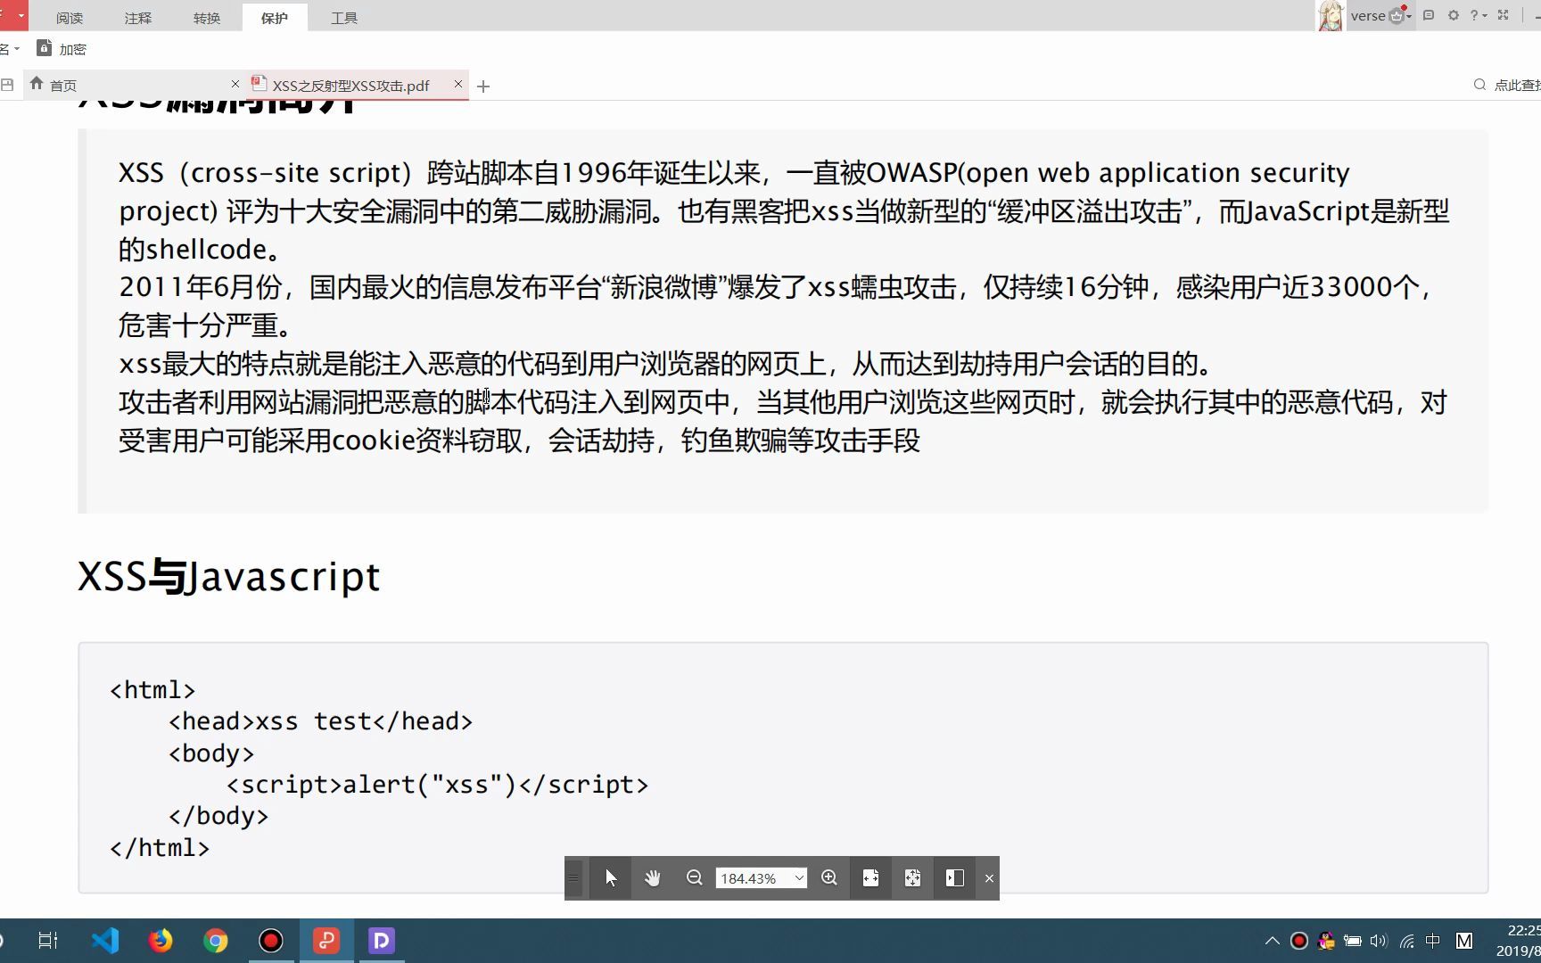The width and height of the screenshot is (1541, 963).
Task: Open the screen recorder taskbar app
Action: click(271, 941)
